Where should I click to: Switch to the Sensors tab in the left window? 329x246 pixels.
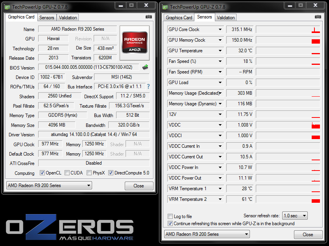(47, 18)
